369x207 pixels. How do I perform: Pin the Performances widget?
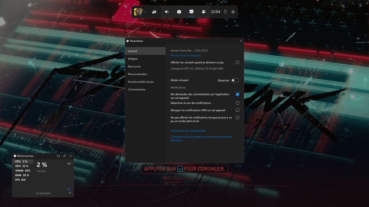tap(65, 156)
